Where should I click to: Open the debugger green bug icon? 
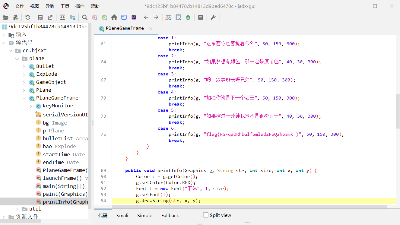pyautogui.click(x=188, y=17)
